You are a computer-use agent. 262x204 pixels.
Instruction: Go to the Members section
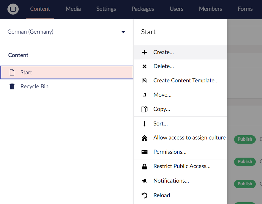(210, 9)
